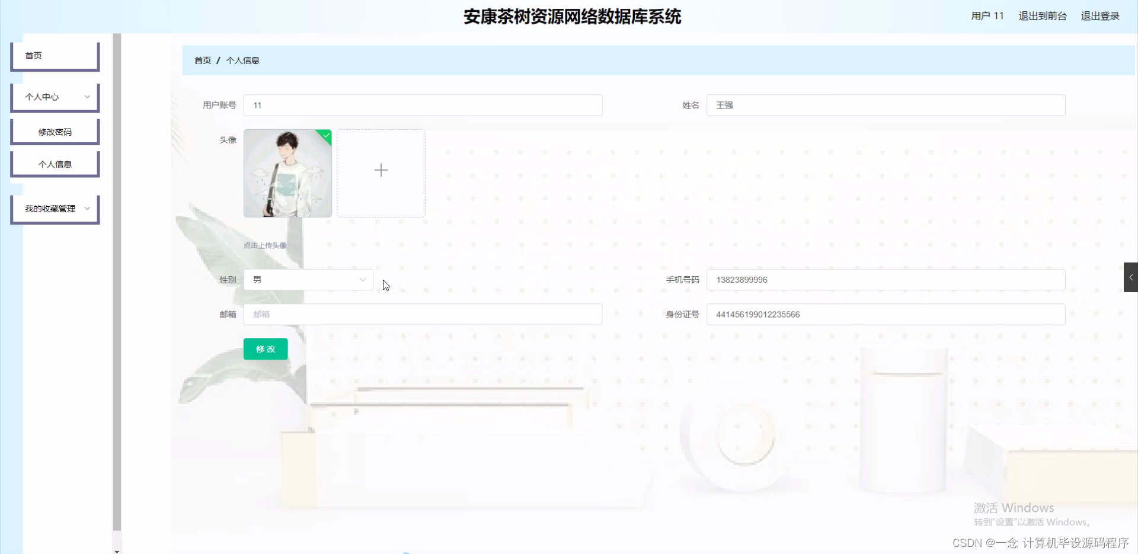Click the 手机号码 phone number field
The image size is (1138, 554).
[x=885, y=279]
